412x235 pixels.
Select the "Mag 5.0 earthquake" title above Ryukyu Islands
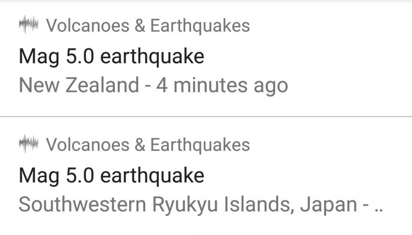(111, 175)
